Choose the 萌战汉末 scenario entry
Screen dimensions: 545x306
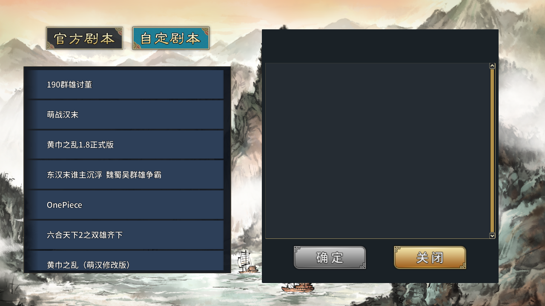point(126,115)
